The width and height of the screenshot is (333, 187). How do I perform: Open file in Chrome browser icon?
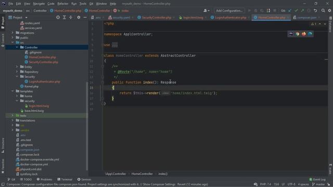tap(297, 34)
